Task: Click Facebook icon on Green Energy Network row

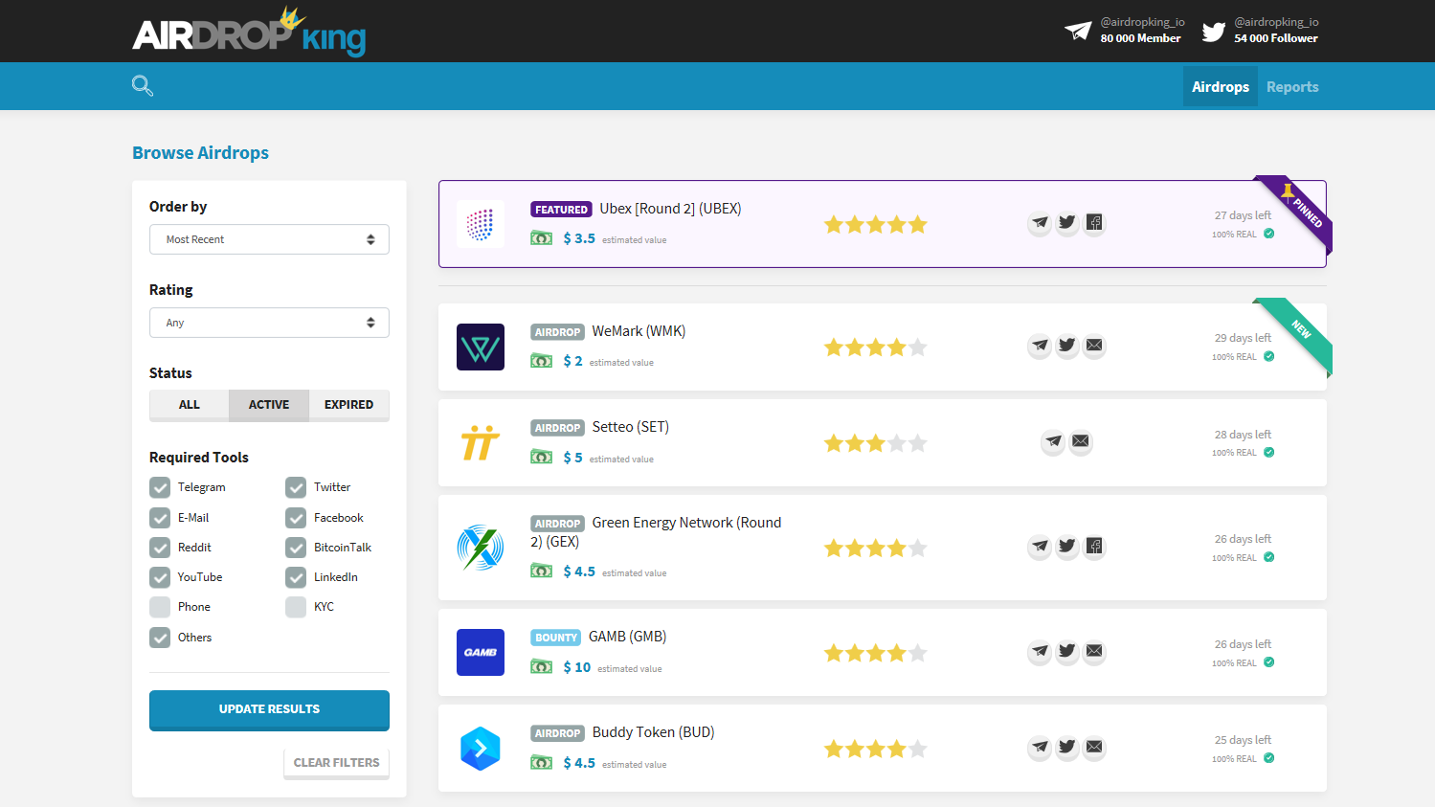Action: click(x=1094, y=547)
